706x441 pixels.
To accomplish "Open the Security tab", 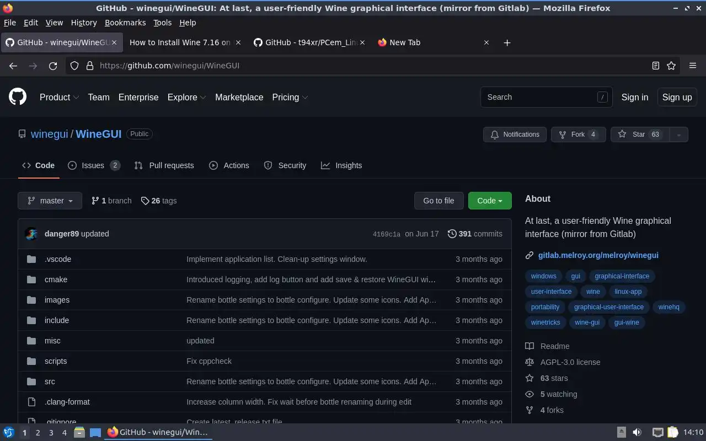I will (285, 165).
